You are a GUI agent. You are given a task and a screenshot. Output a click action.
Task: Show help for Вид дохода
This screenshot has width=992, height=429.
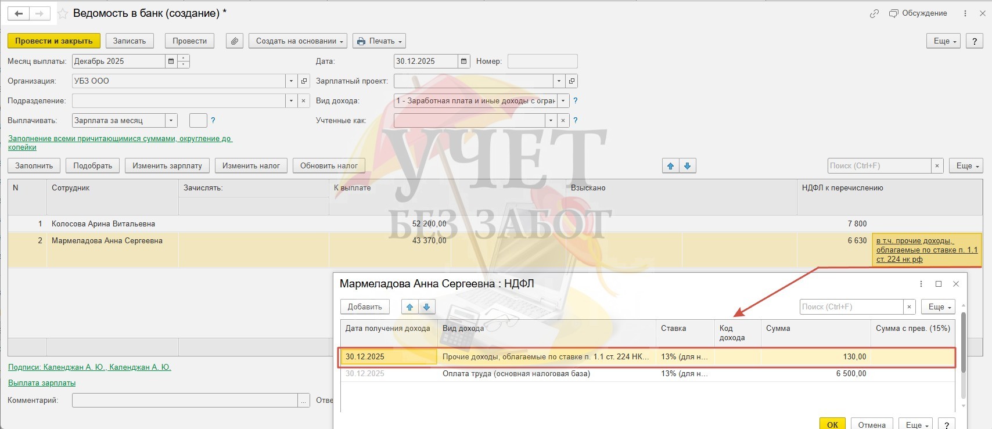click(x=576, y=101)
